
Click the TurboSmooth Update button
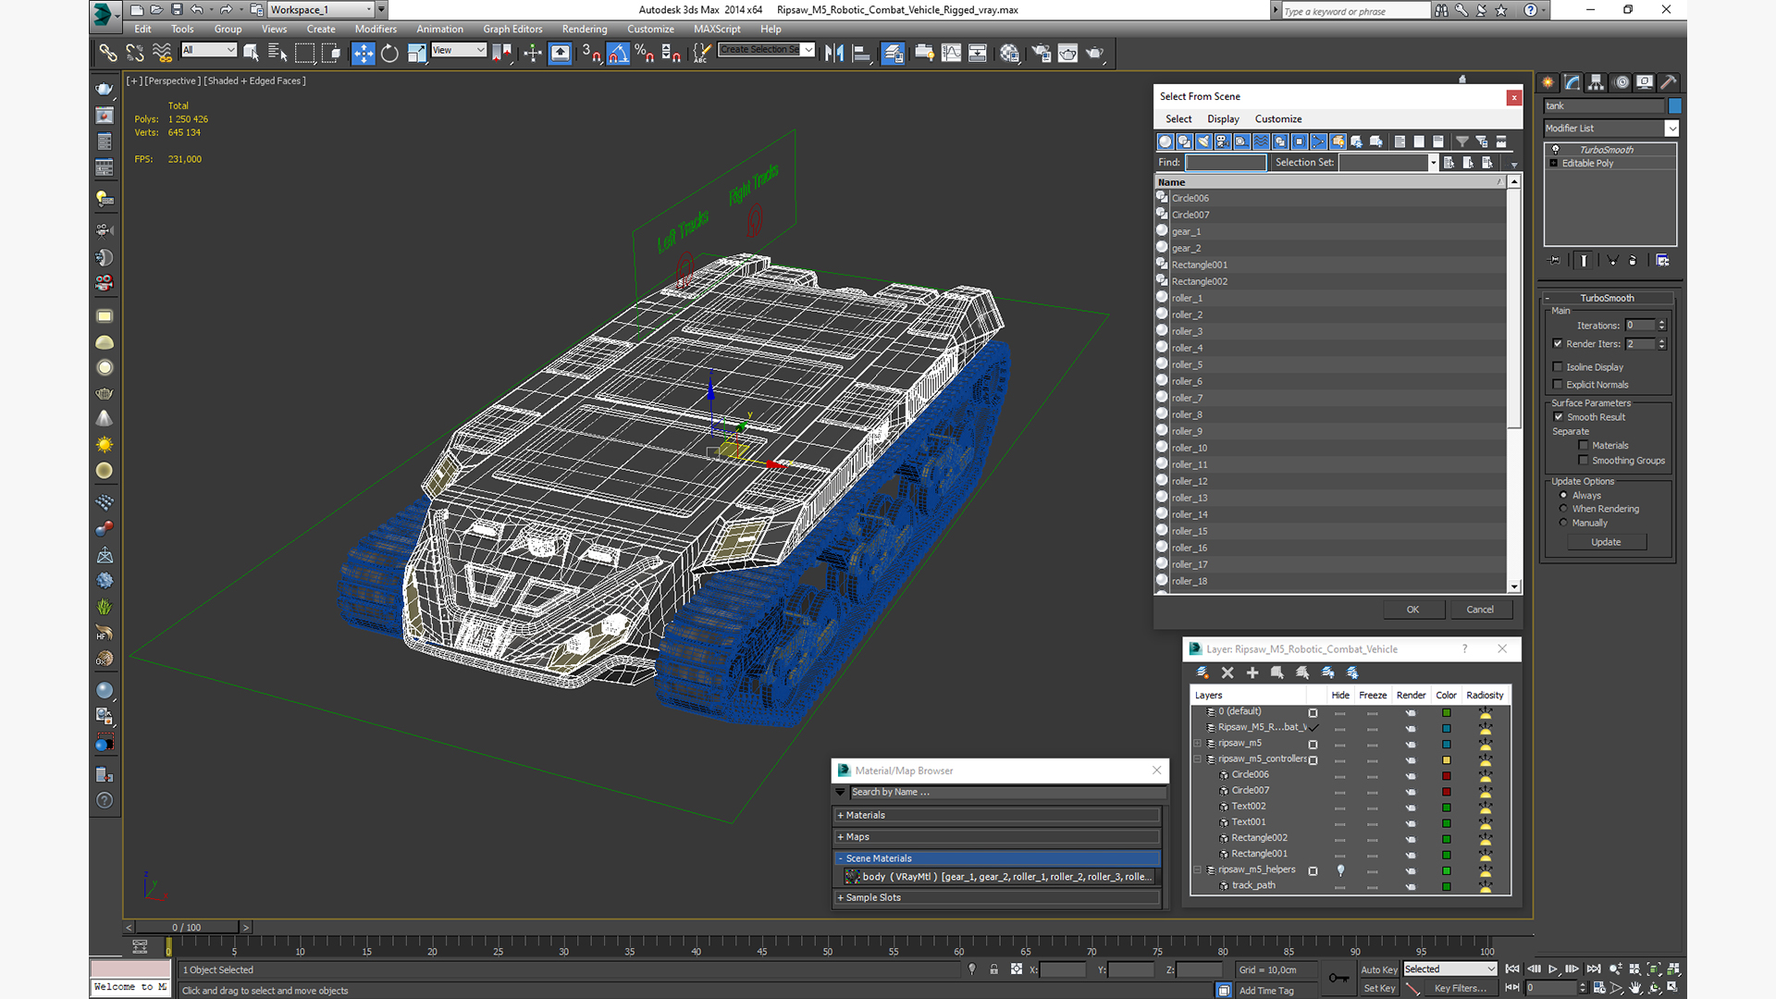click(x=1606, y=542)
